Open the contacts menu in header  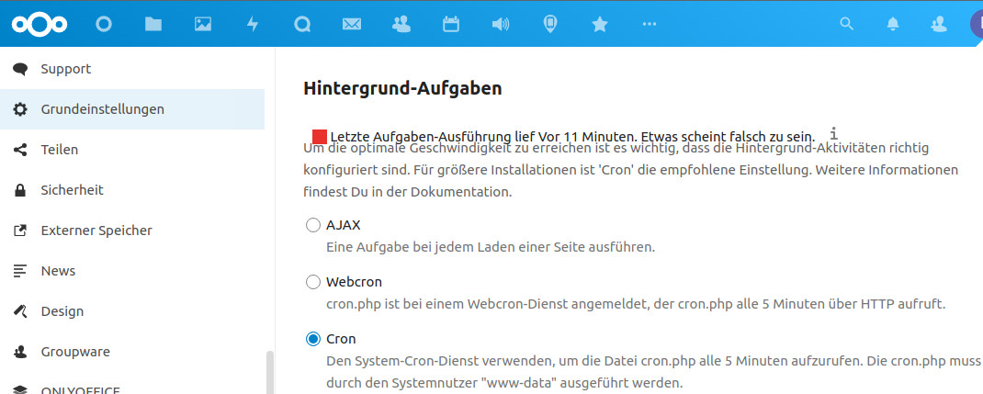click(939, 25)
